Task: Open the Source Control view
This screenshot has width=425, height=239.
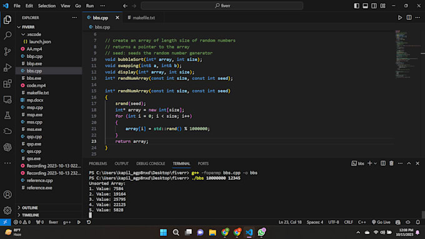Action: click(7, 51)
